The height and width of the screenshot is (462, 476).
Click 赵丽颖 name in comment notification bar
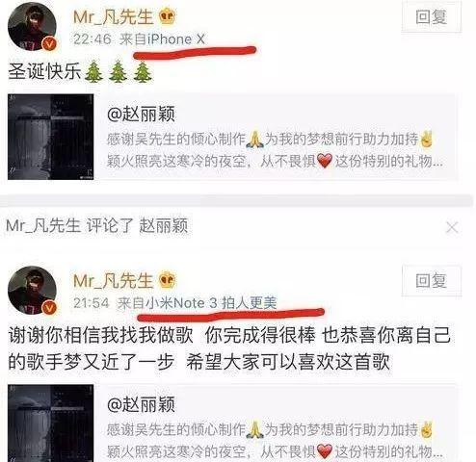[163, 226]
